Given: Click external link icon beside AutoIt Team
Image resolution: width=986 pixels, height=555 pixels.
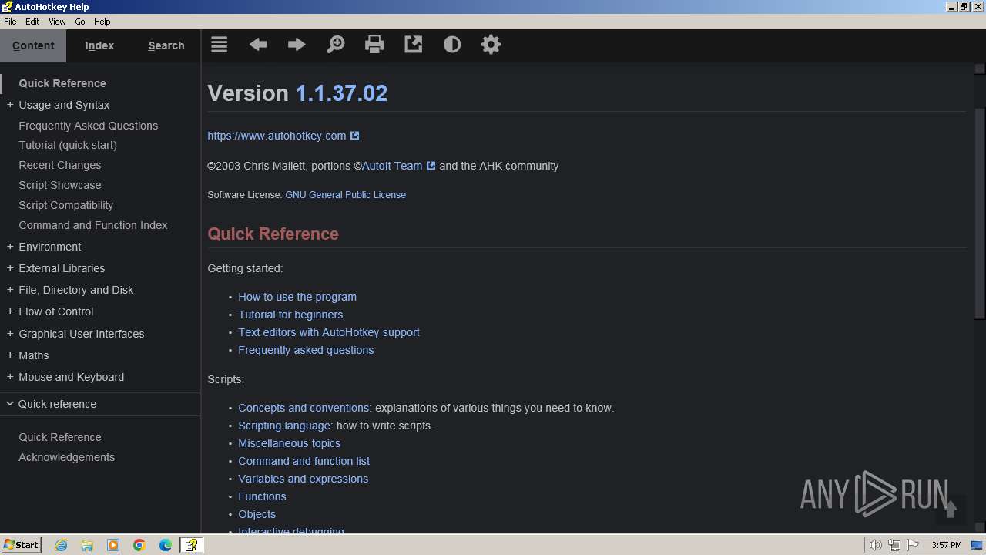Looking at the screenshot, I should [x=431, y=166].
